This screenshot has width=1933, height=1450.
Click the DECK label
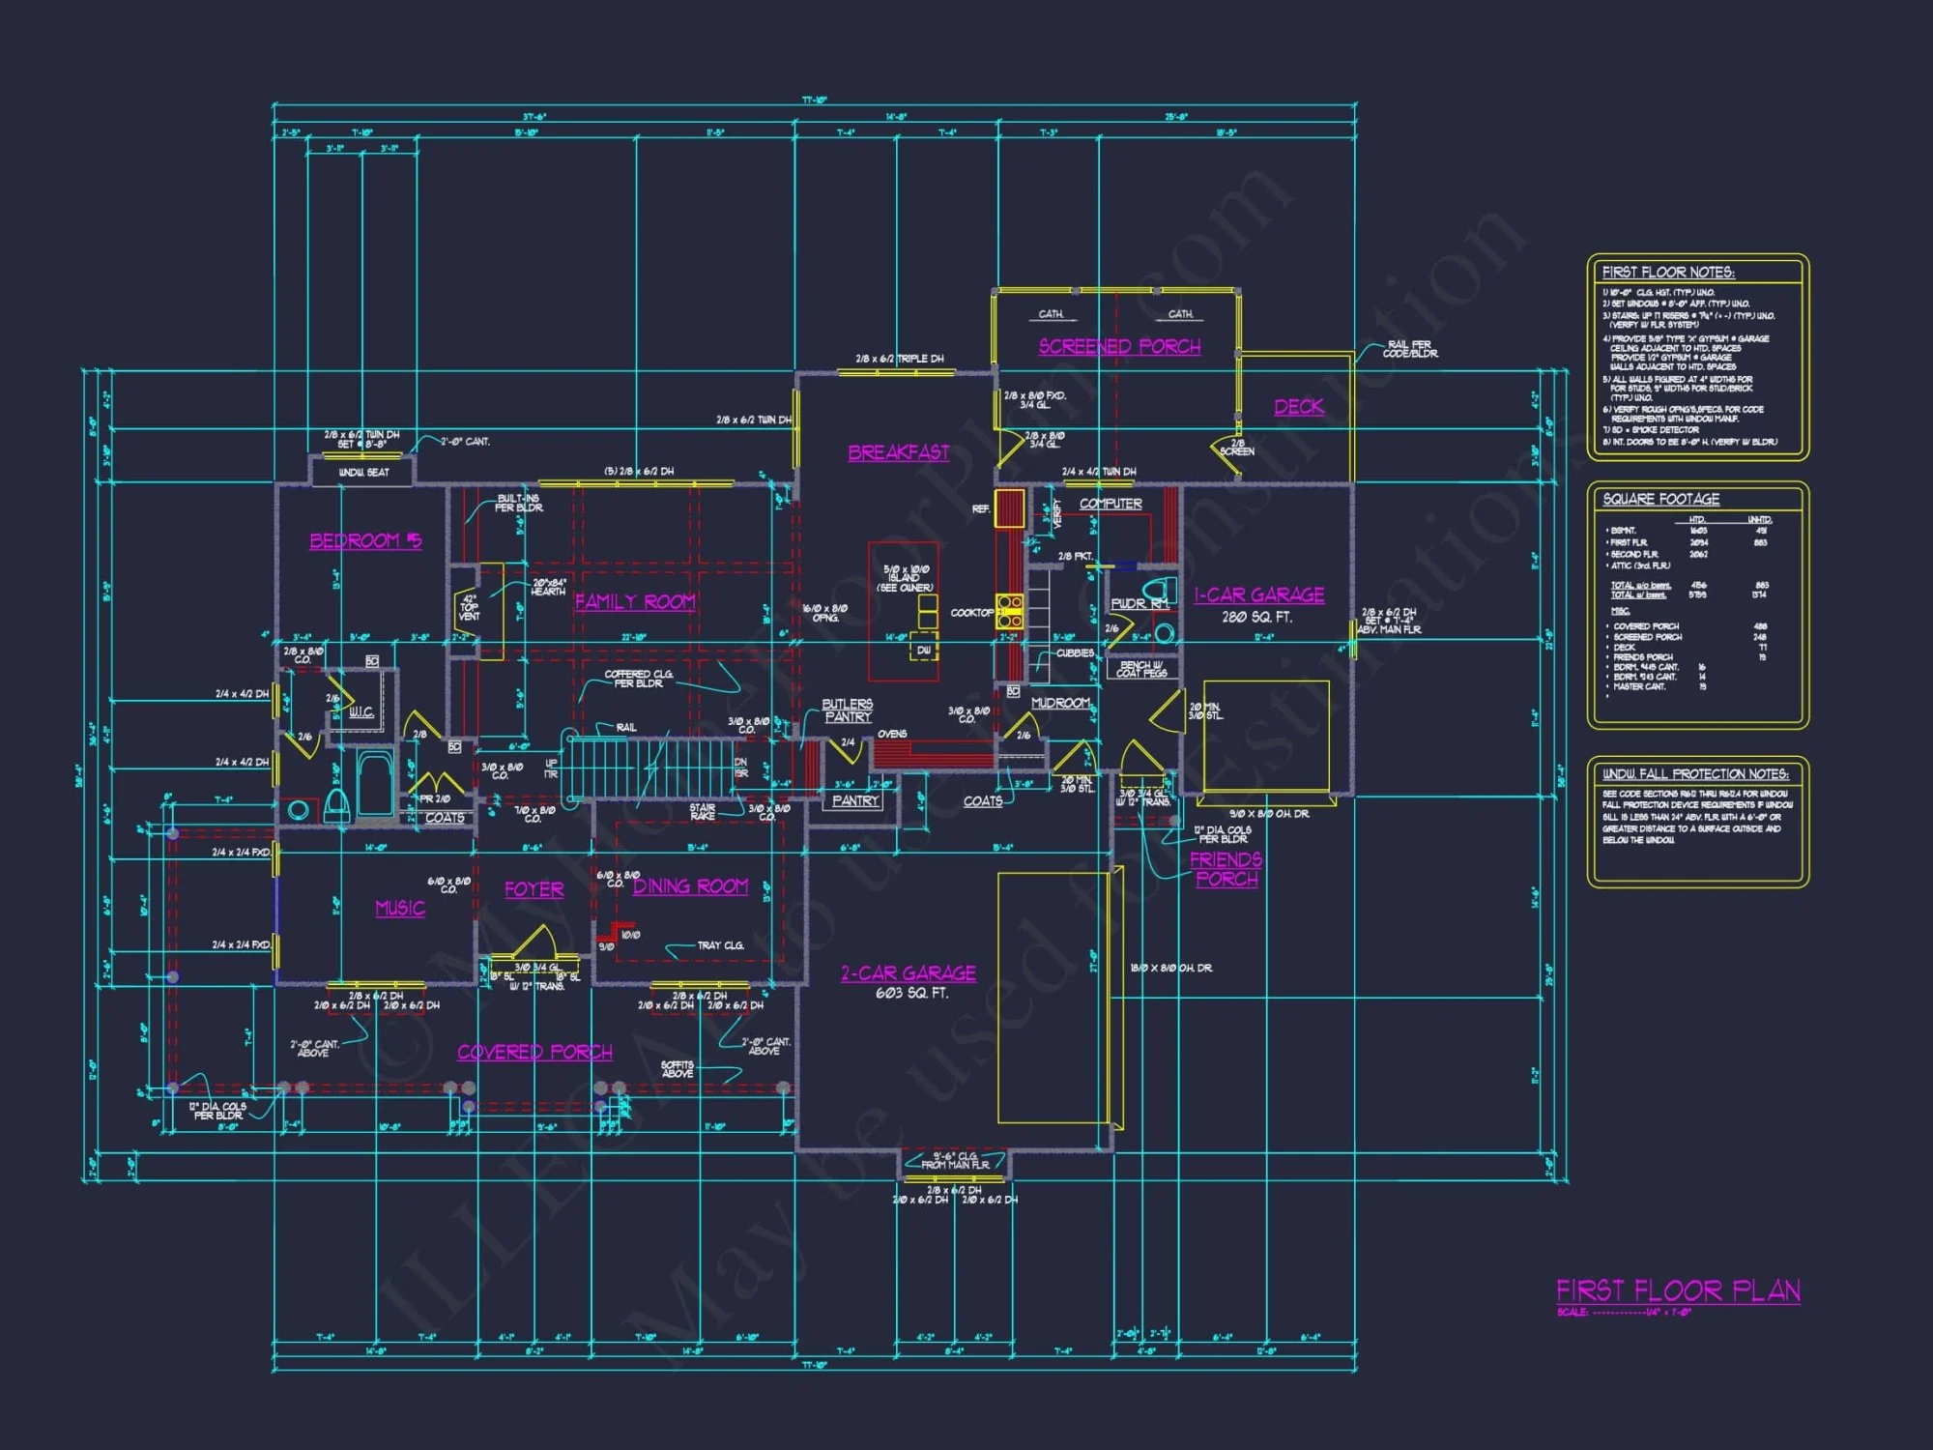[1298, 407]
